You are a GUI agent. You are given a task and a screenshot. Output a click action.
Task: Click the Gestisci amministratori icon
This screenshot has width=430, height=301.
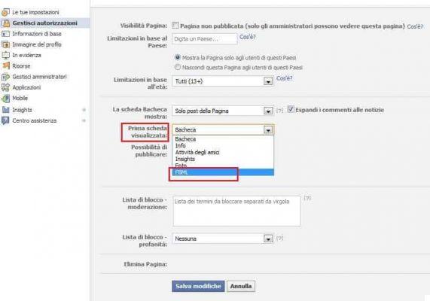click(5, 77)
